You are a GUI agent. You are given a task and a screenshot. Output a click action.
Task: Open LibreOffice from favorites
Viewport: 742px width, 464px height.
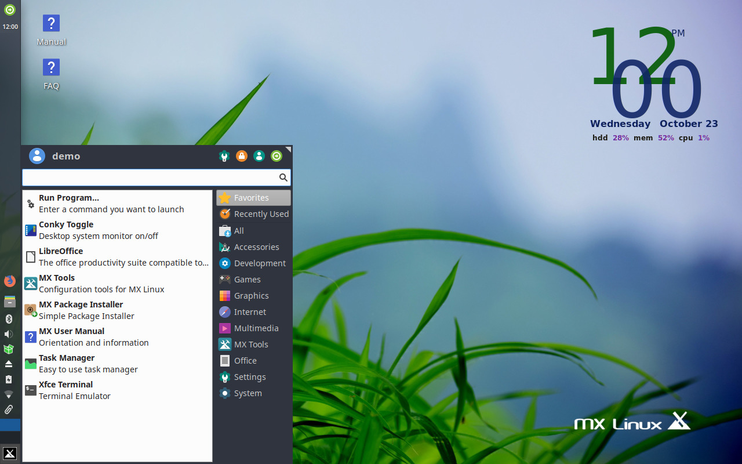[117, 257]
